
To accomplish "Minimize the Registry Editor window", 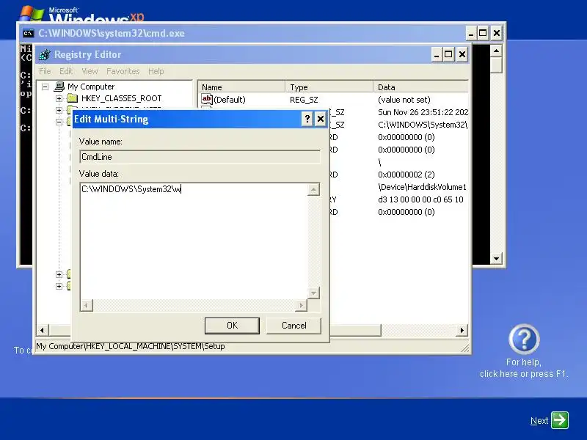I will point(436,54).
